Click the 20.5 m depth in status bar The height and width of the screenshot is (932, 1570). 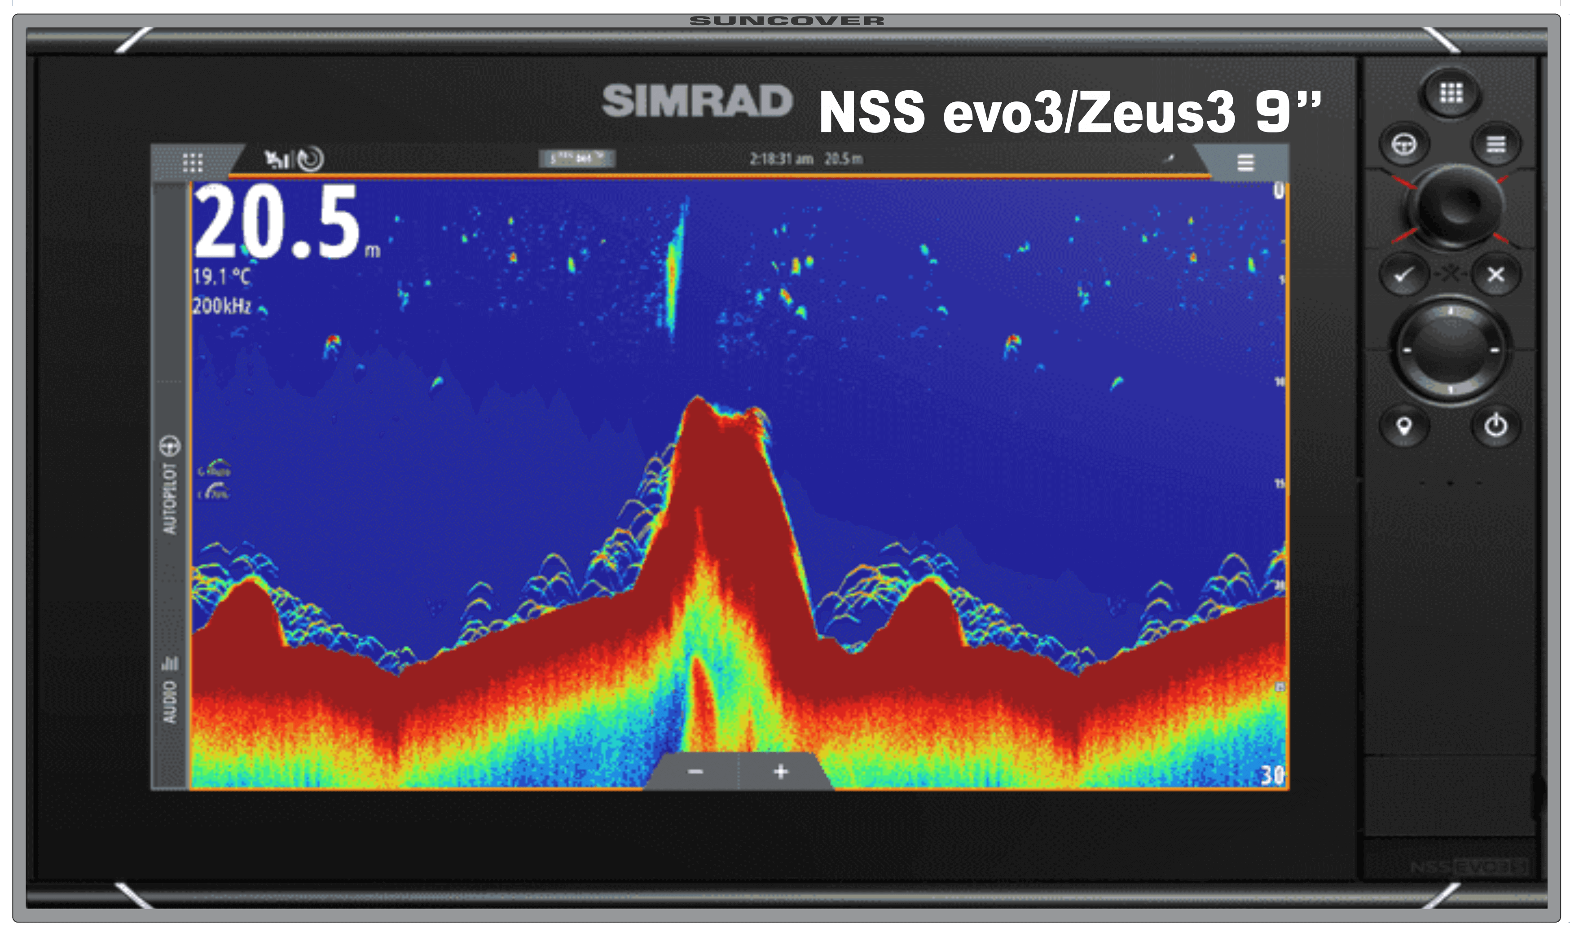(x=844, y=159)
